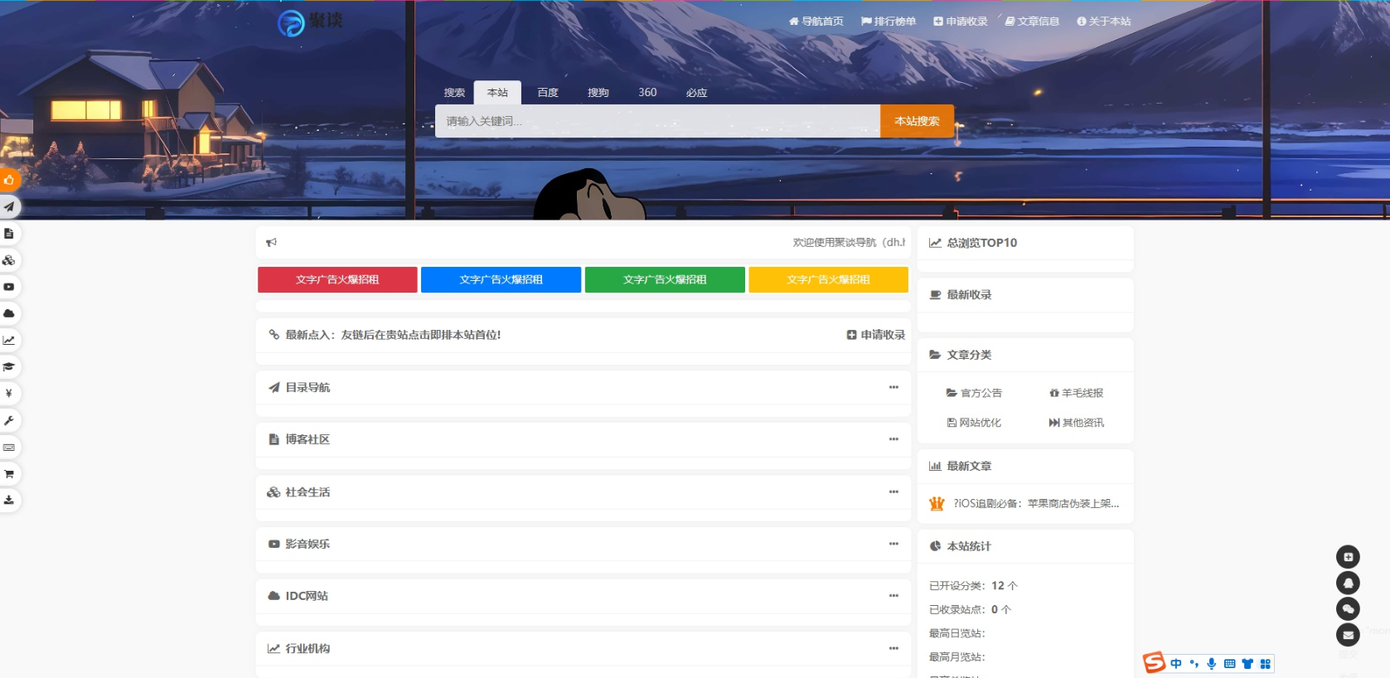Expand more options for 博客社区
This screenshot has height=678, width=1390.
pyautogui.click(x=894, y=439)
